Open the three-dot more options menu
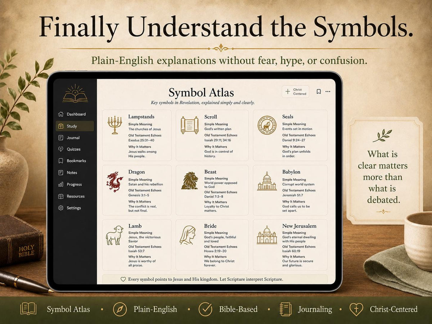The width and height of the screenshot is (432, 324). tap(328, 92)
